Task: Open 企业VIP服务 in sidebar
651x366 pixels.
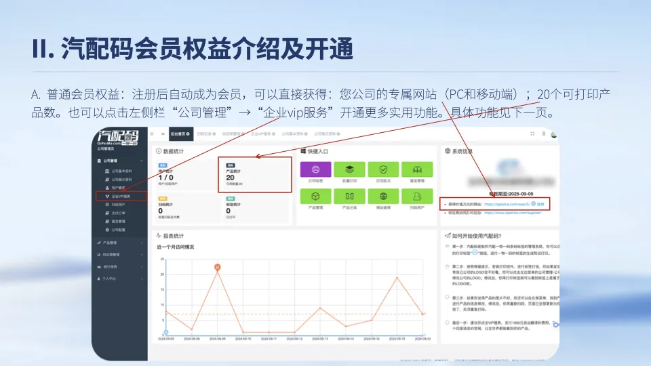Action: click(121, 197)
